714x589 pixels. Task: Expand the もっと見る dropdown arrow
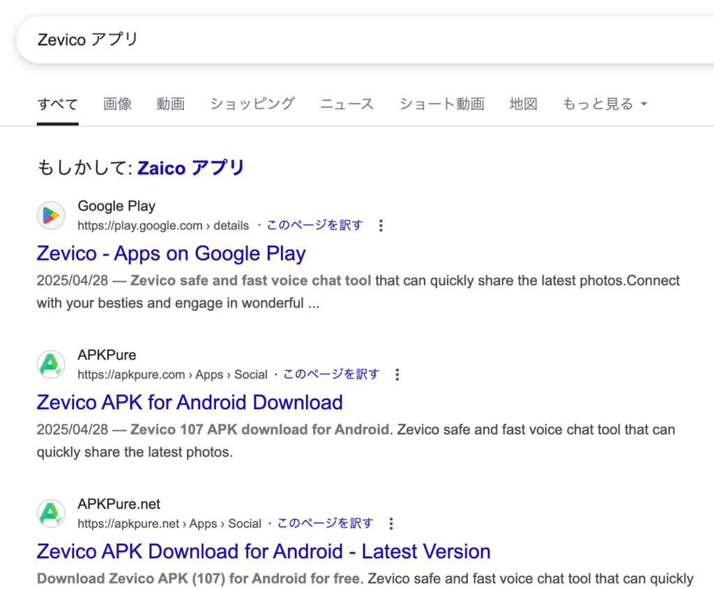tap(644, 104)
